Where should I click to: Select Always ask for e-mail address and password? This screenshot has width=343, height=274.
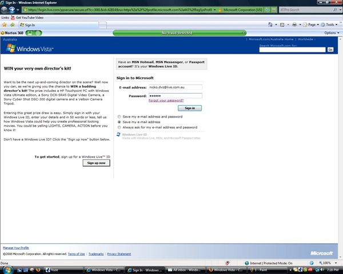119,127
